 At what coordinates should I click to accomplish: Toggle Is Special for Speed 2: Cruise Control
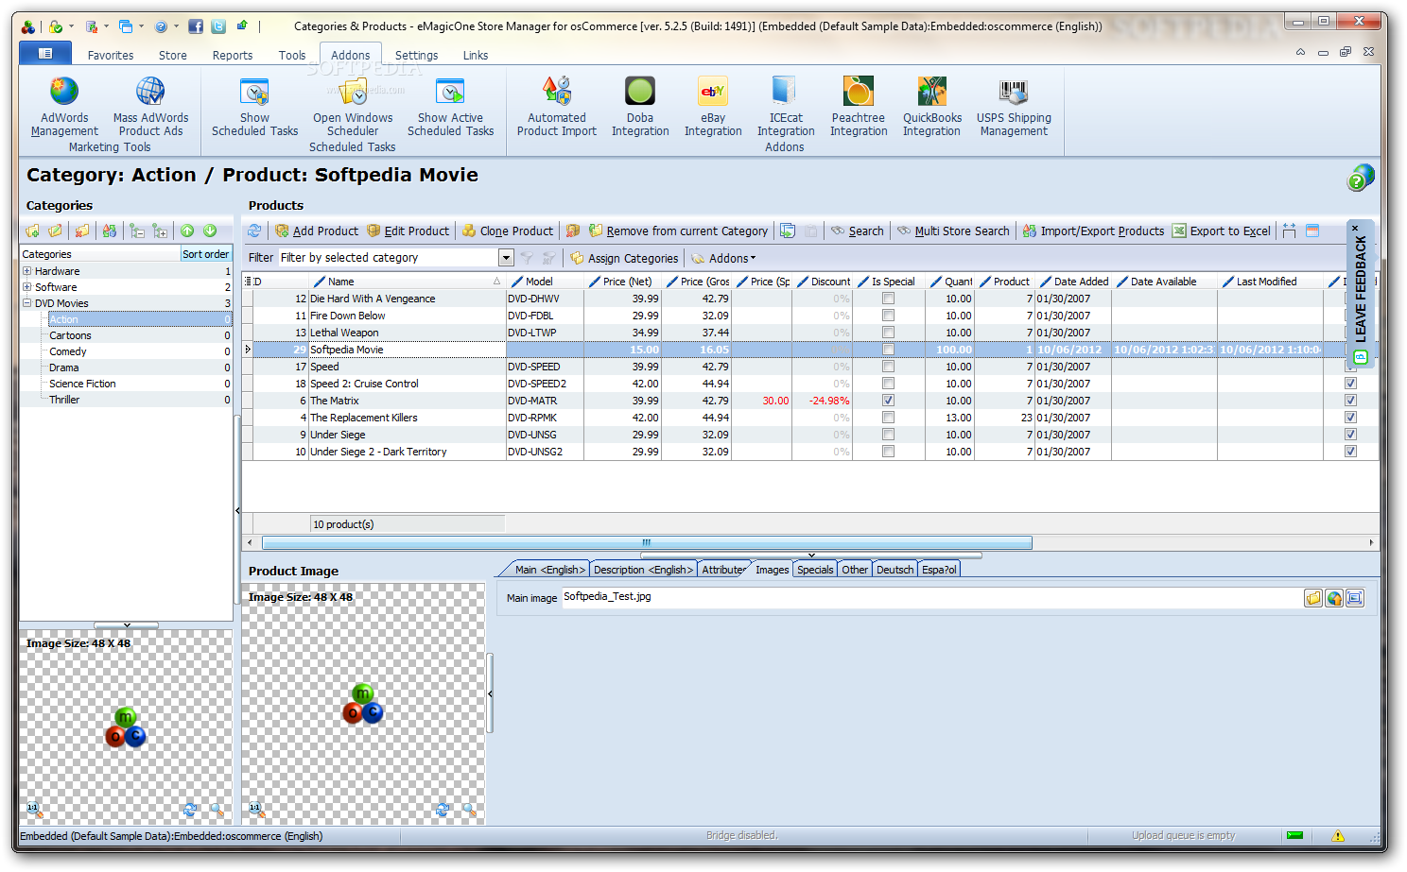coord(888,384)
